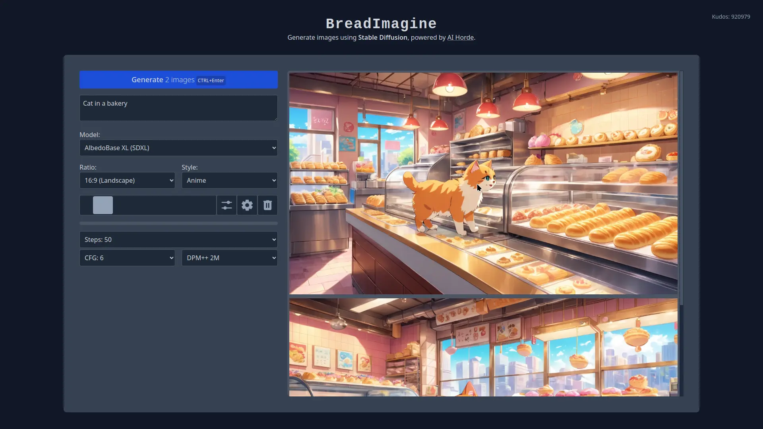Click the second generated bakery image
This screenshot has width=763, height=429.
483,347
